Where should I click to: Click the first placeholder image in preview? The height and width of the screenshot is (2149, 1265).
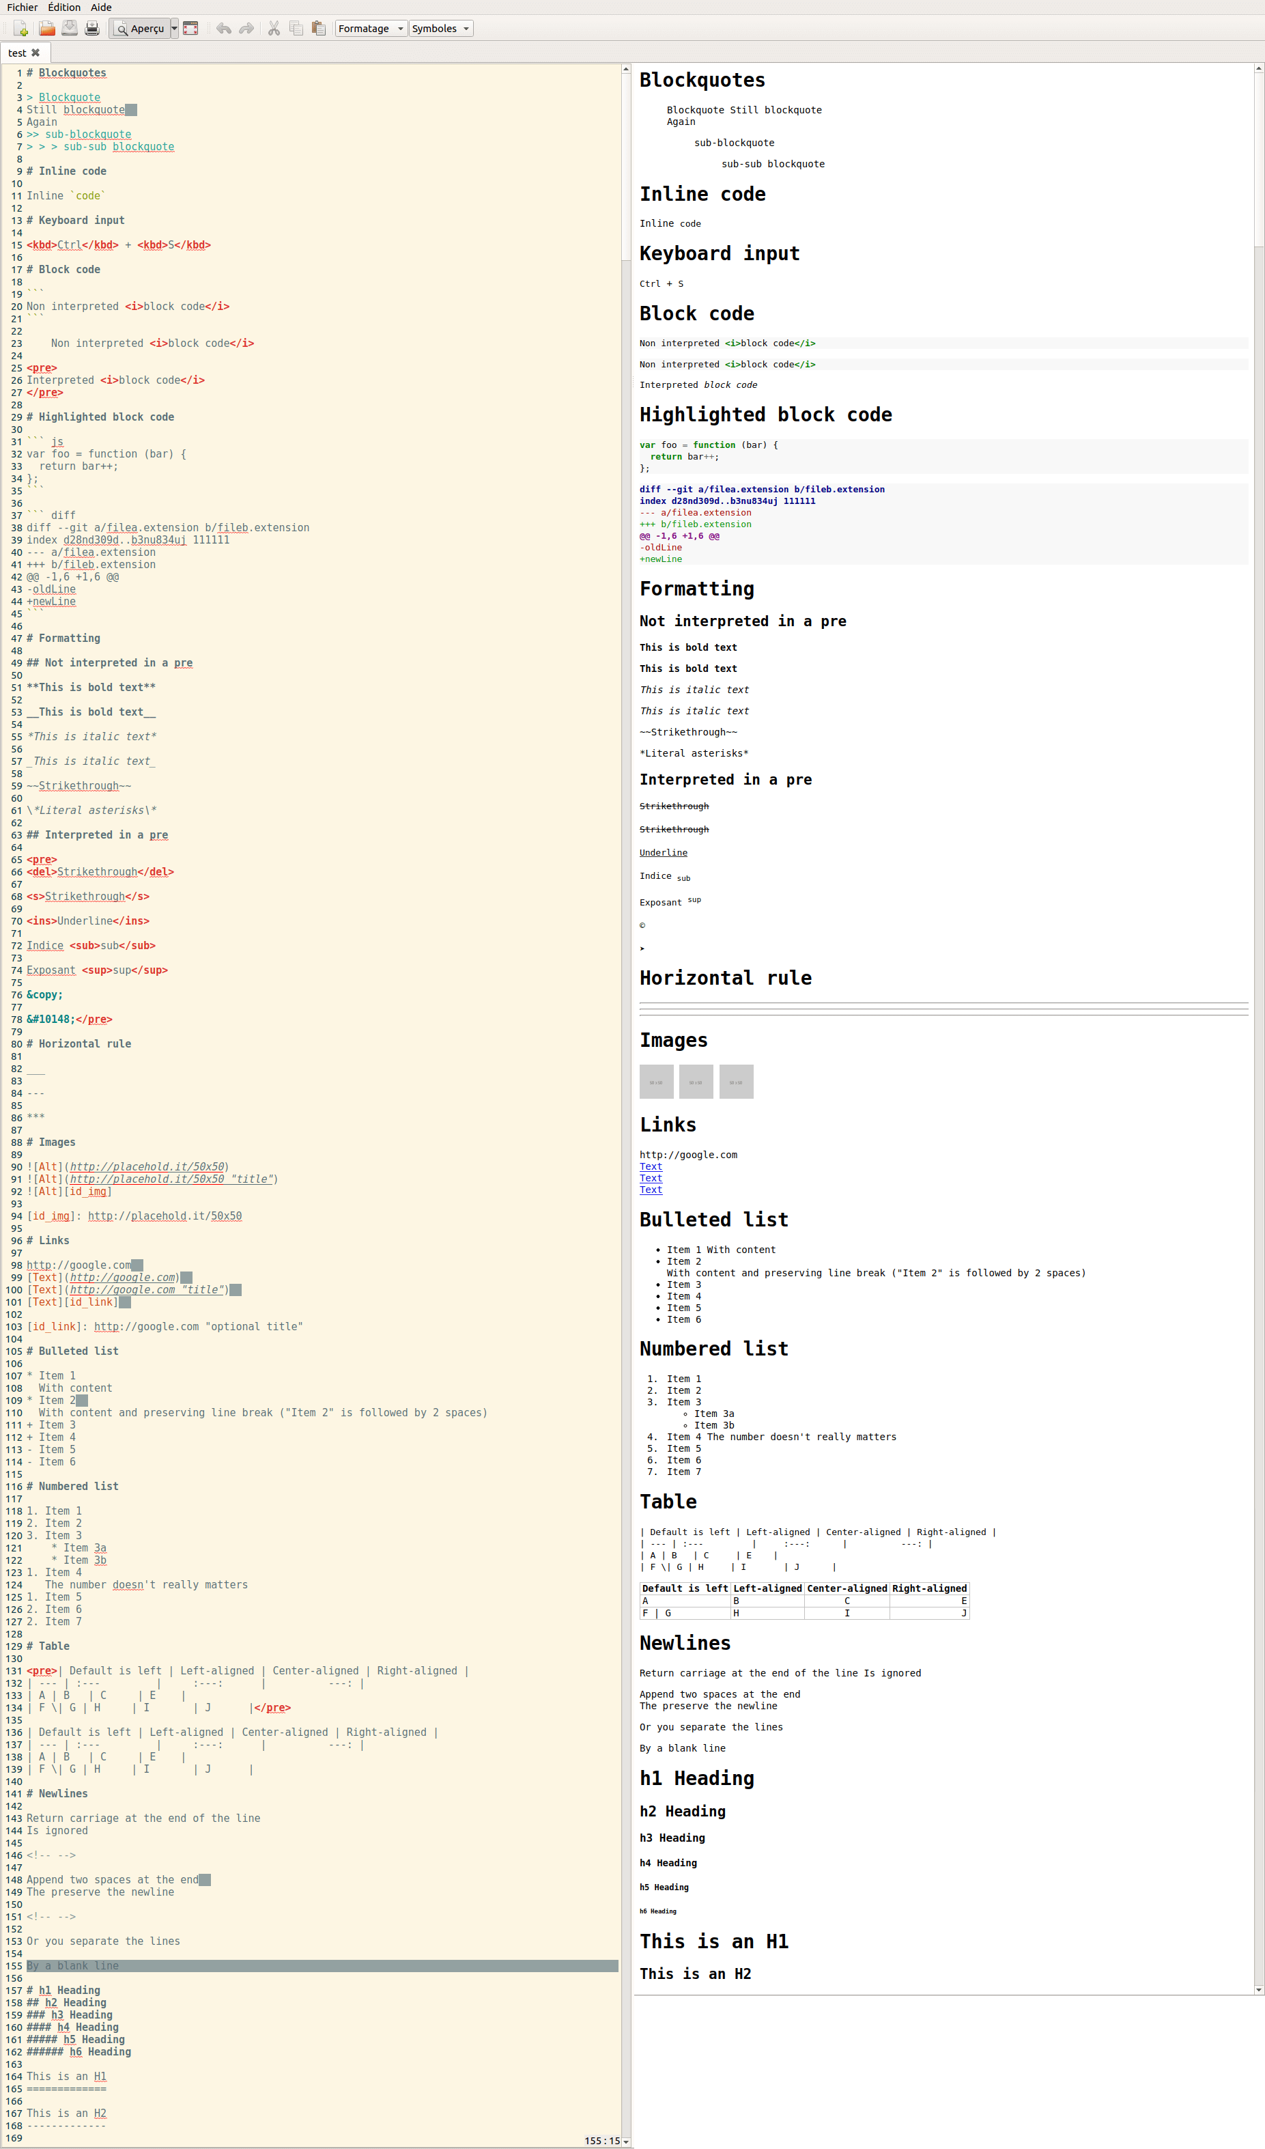coord(656,1081)
